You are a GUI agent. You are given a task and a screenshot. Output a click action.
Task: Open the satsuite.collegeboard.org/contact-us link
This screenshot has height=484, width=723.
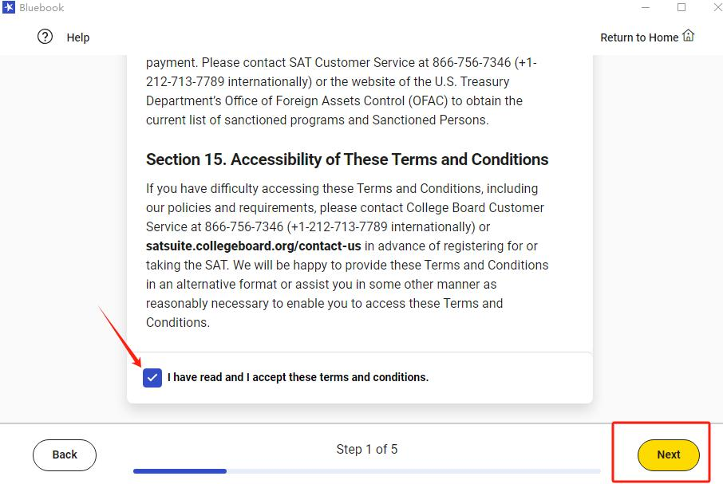point(254,246)
